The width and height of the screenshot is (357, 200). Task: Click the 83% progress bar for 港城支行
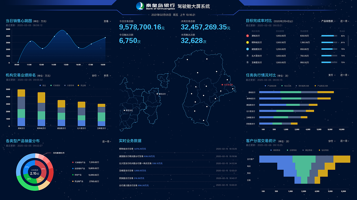click(x=329, y=36)
